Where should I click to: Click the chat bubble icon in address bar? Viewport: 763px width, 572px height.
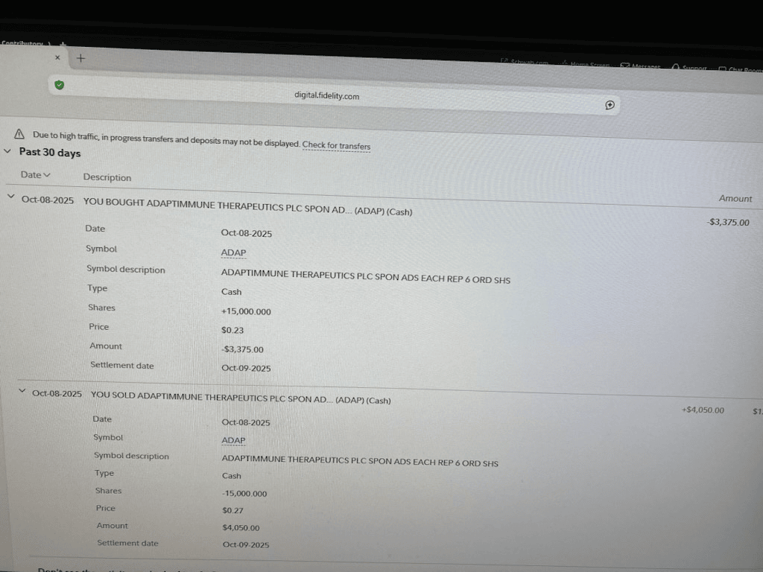tap(610, 105)
